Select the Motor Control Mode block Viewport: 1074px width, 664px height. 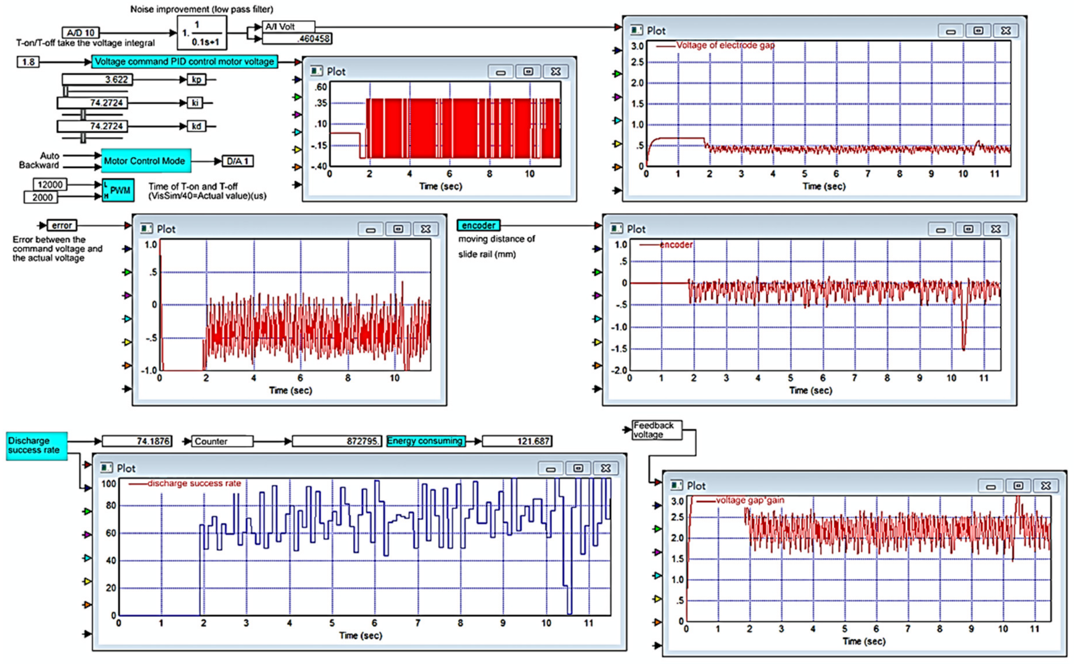pos(146,161)
